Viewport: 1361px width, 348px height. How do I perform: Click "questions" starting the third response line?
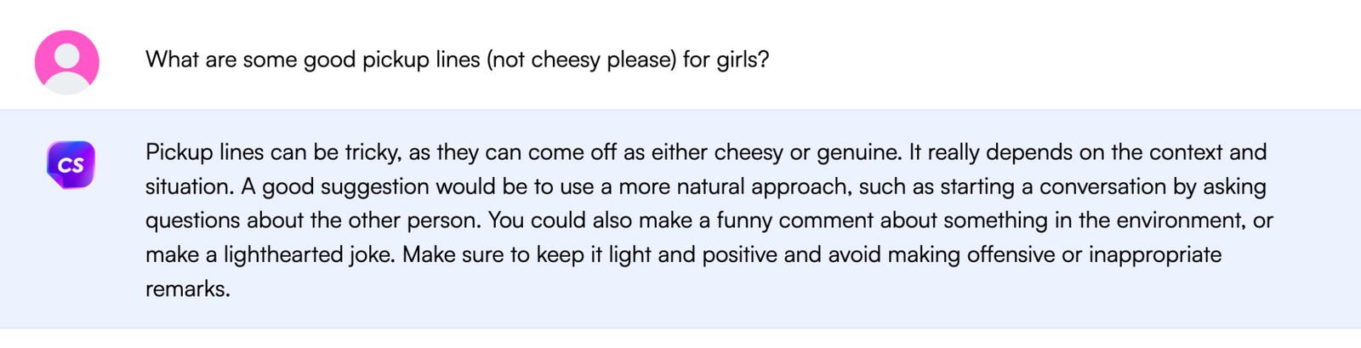[x=193, y=220]
